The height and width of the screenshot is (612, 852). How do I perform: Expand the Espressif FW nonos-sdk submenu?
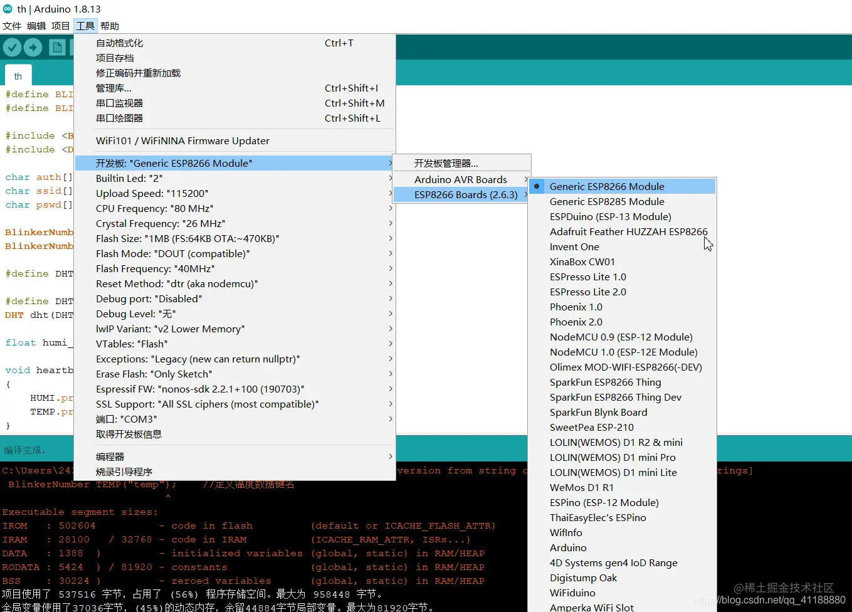(x=235, y=389)
